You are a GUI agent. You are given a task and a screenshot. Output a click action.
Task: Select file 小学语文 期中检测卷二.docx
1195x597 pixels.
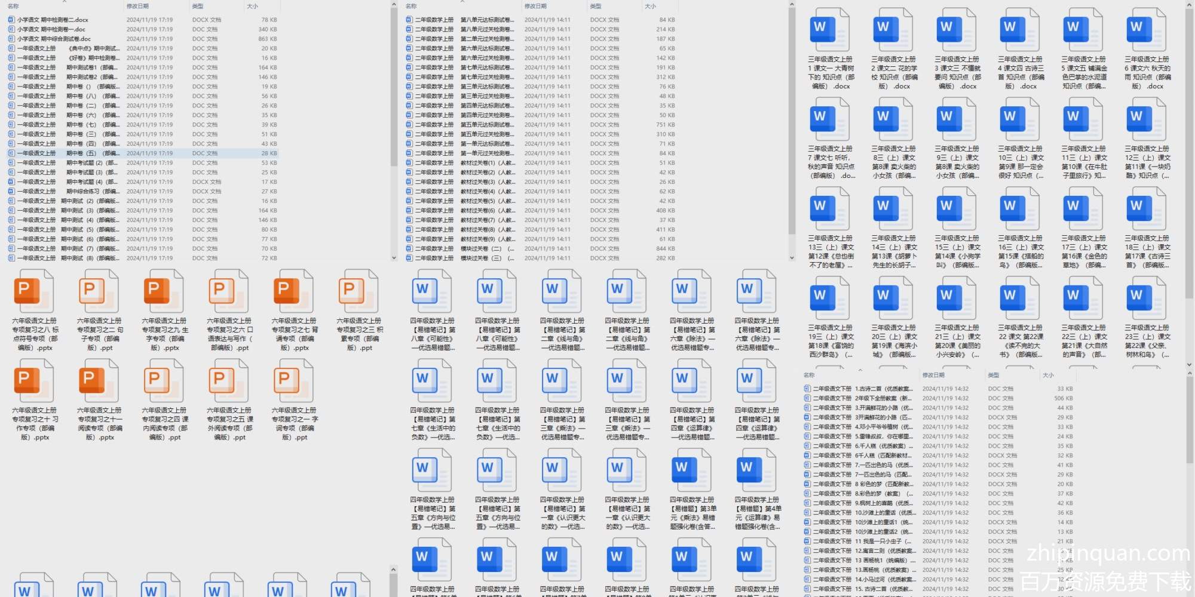[x=53, y=20]
